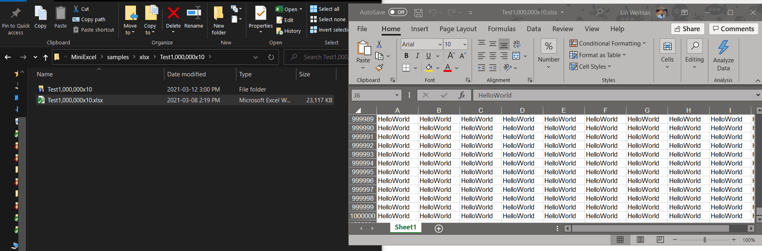Click Pin to Quick access icon

click(16, 13)
